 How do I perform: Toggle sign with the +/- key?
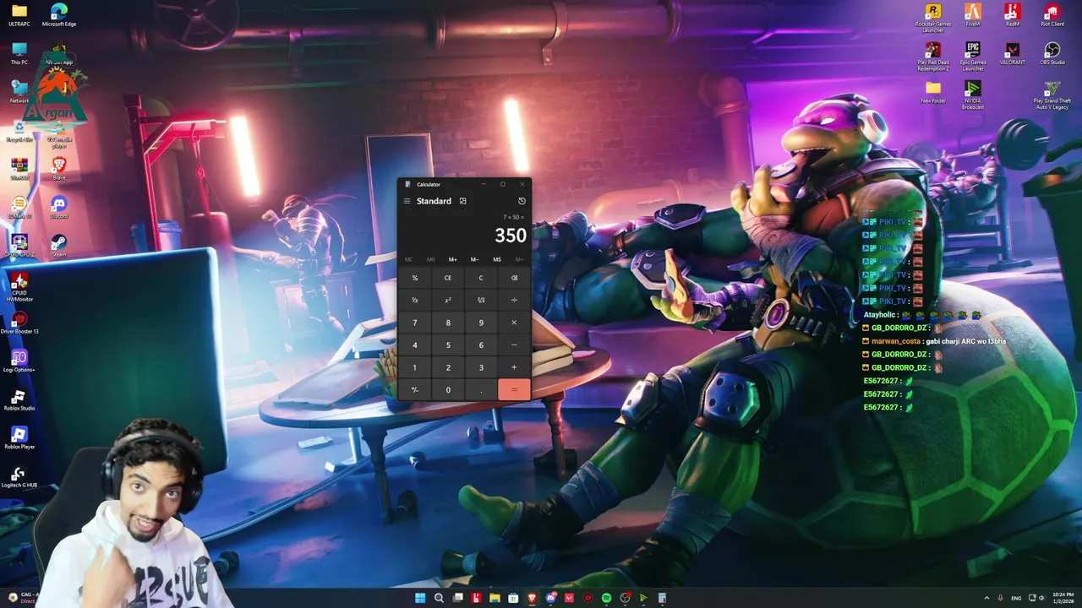tap(414, 389)
